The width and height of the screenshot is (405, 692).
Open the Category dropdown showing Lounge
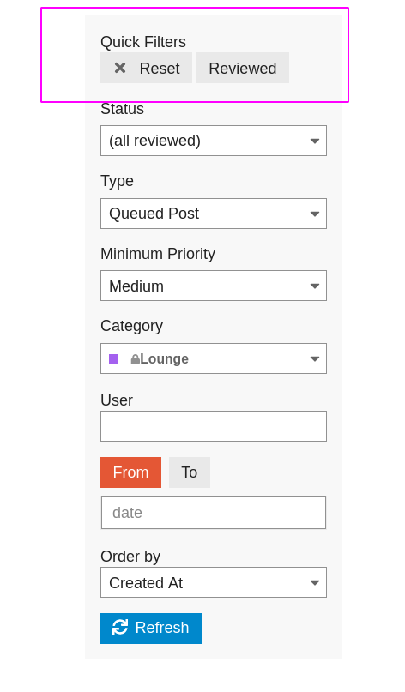(214, 358)
